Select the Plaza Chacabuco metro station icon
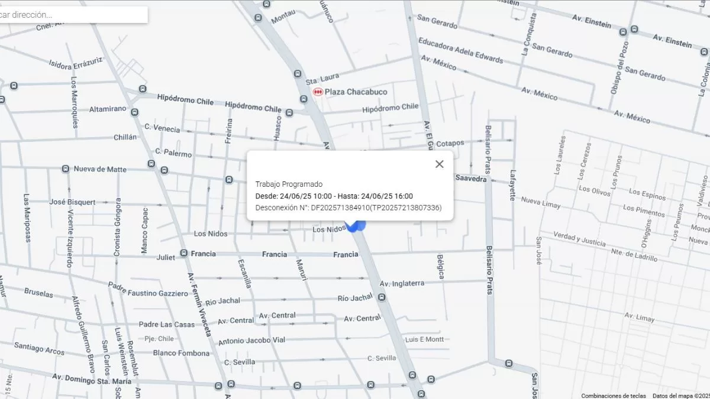The image size is (710, 399). click(x=318, y=92)
